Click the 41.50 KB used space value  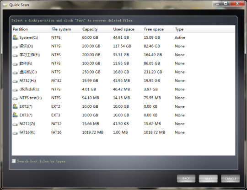121,124
